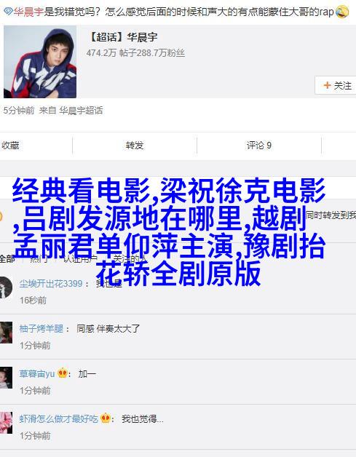The width and height of the screenshot is (356, 457).
Task: Open the 柚子烤羊腿 user profile
Action: point(41,329)
